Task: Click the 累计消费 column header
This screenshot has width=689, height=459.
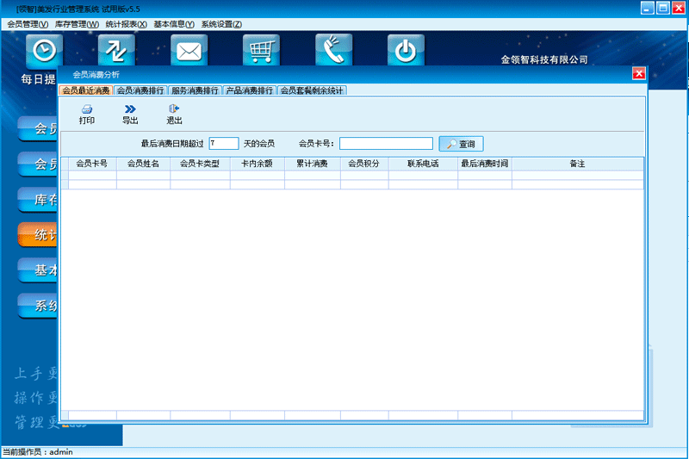Action: (313, 164)
